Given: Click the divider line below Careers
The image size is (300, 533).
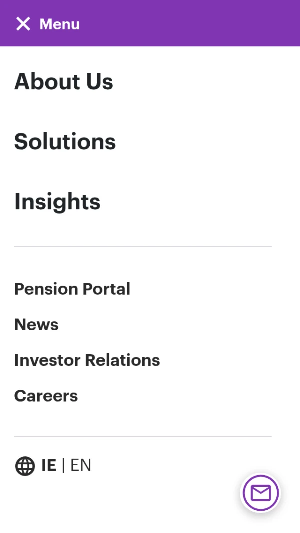Looking at the screenshot, I should click(x=143, y=437).
